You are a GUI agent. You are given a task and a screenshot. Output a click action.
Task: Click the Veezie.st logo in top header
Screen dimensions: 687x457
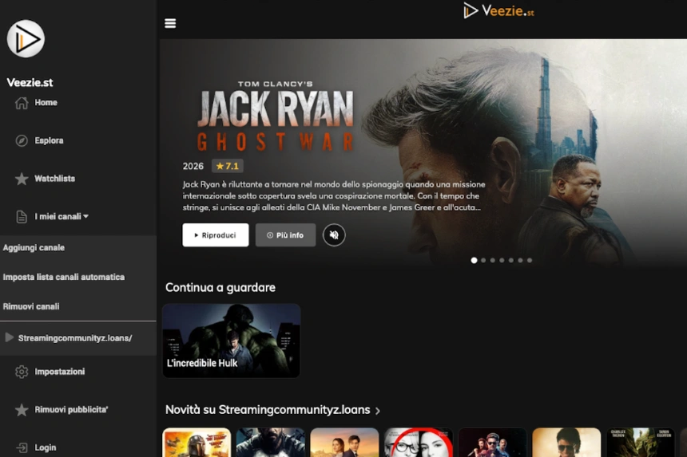498,10
